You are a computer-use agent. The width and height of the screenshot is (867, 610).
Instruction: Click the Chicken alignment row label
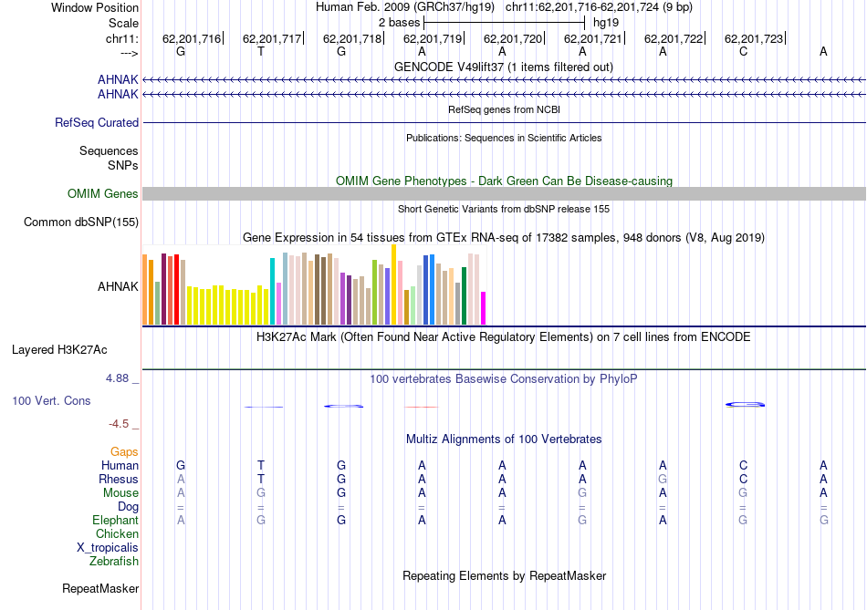click(x=117, y=533)
